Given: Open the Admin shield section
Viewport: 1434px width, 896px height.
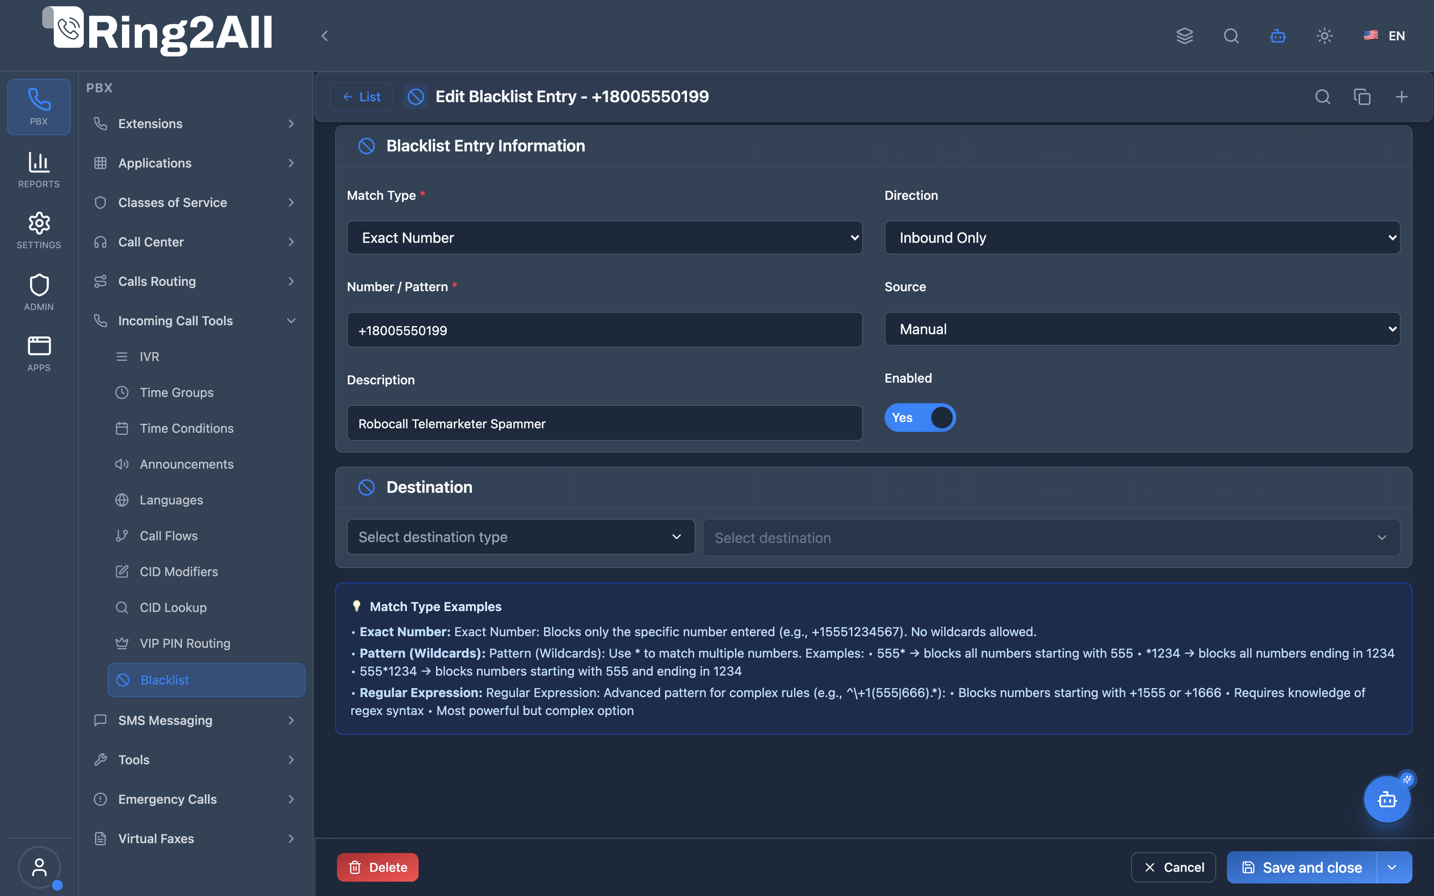Looking at the screenshot, I should [x=39, y=292].
